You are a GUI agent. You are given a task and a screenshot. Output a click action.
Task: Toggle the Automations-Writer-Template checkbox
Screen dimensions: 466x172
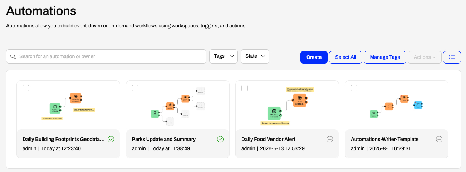pyautogui.click(x=354, y=88)
